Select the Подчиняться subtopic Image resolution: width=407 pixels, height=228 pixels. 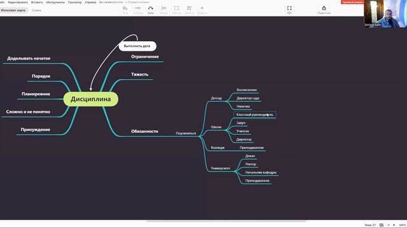coord(186,134)
